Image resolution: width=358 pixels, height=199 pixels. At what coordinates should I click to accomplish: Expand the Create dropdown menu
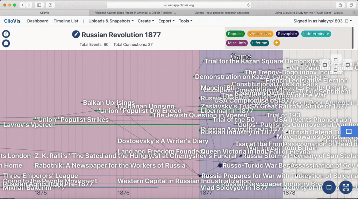pyautogui.click(x=146, y=21)
